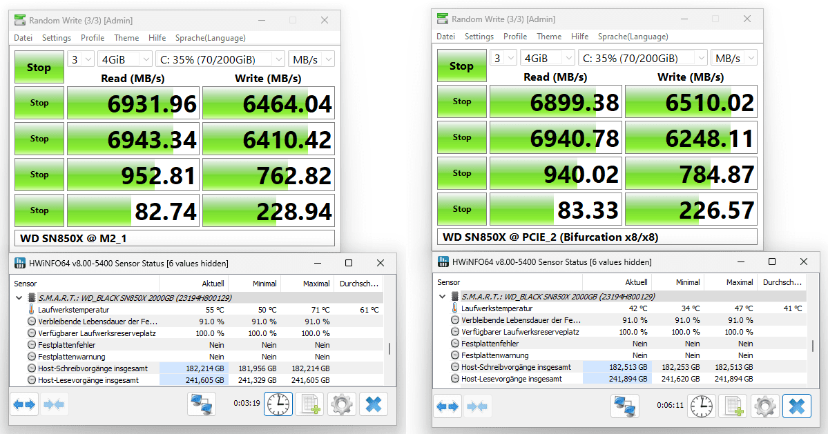Open settings gear in right HWiNFO window
Viewport: 828px width, 434px height.
(765, 406)
